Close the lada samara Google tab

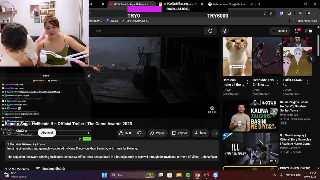pyautogui.click(x=251, y=4)
